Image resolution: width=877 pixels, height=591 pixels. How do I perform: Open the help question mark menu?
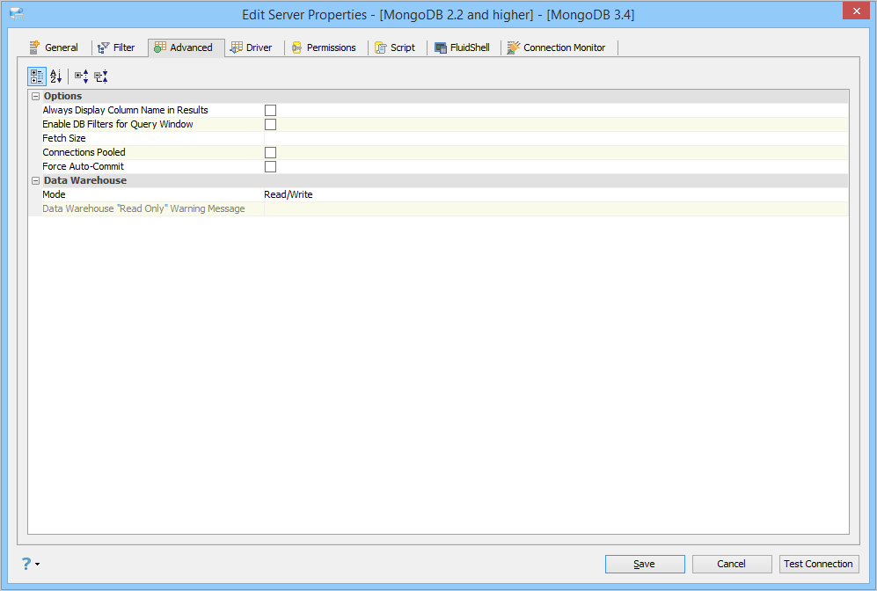click(26, 564)
